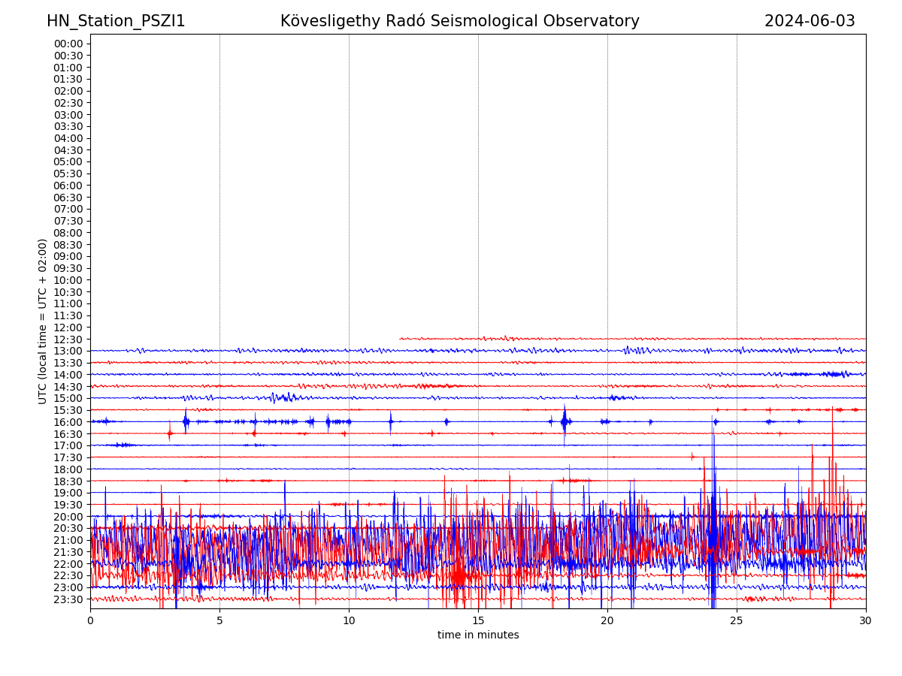The width and height of the screenshot is (902, 676).
Task: Click the 23:30 time row label
Action: pos(68,599)
